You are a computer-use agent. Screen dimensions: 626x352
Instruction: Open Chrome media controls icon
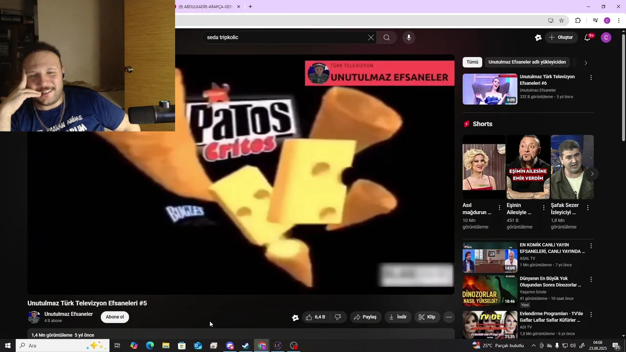pyautogui.click(x=595, y=21)
